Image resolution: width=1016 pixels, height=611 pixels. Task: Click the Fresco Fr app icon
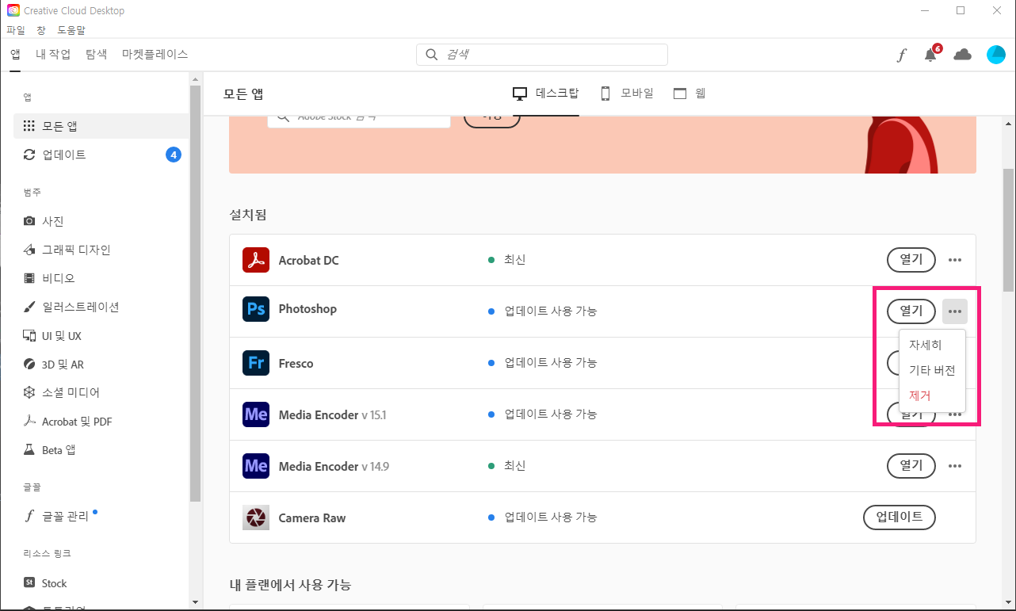point(256,363)
